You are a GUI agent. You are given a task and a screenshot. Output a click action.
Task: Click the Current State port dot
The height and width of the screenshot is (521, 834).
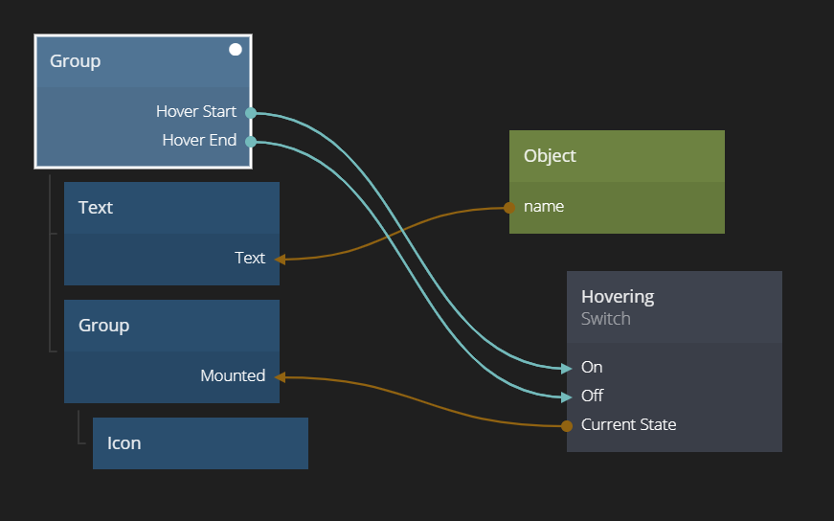point(567,425)
